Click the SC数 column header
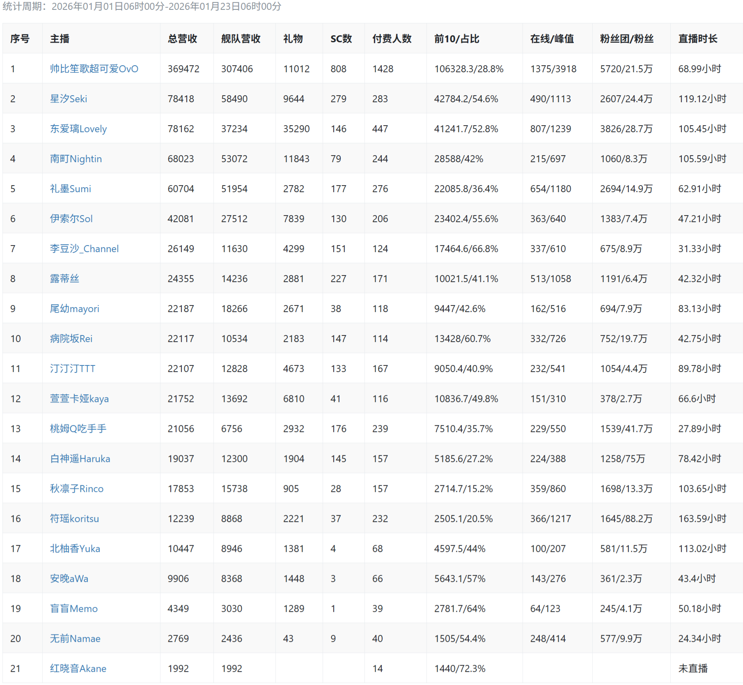Image resolution: width=743 pixels, height=685 pixels. (x=341, y=39)
